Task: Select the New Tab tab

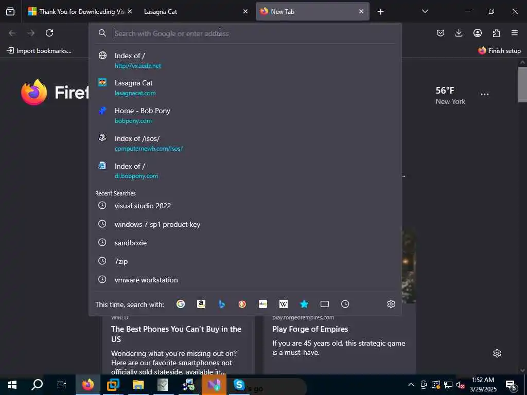Action: pos(312,11)
